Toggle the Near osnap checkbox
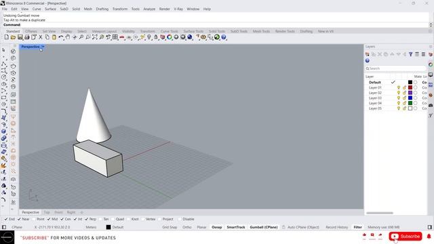The image size is (434, 244). [19, 219]
